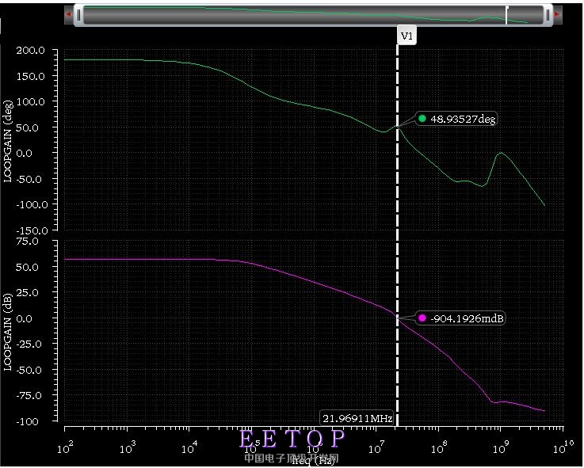Click the 10^3 frequency axis label
The width and height of the screenshot is (584, 468).
(x=128, y=447)
